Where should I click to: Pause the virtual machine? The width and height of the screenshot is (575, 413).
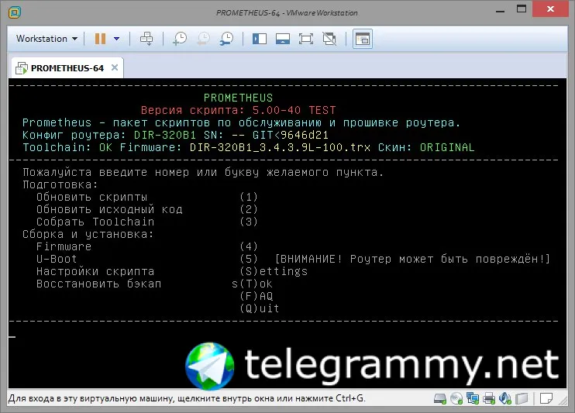[x=100, y=39]
